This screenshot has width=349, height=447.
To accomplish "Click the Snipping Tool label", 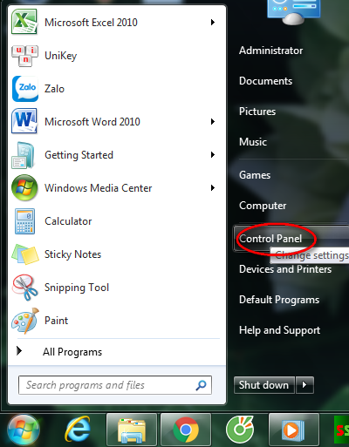I will point(77,288).
